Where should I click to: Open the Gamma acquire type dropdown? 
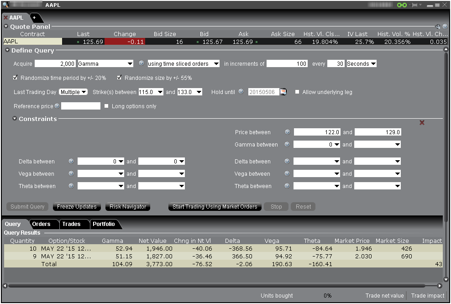point(105,64)
